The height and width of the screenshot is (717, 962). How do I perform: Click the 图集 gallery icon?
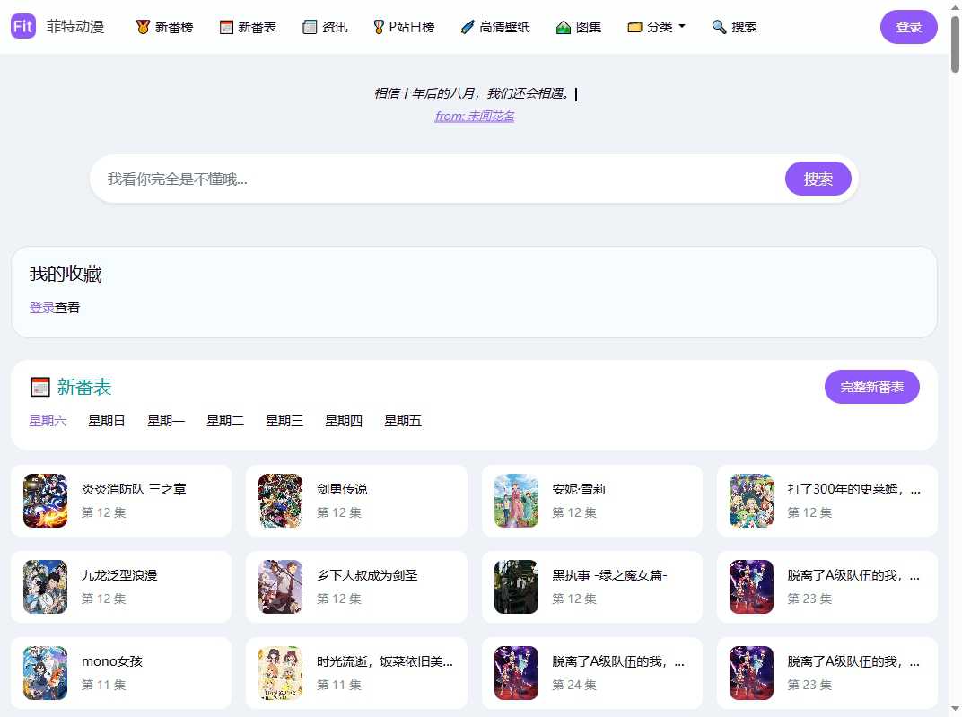(x=562, y=26)
